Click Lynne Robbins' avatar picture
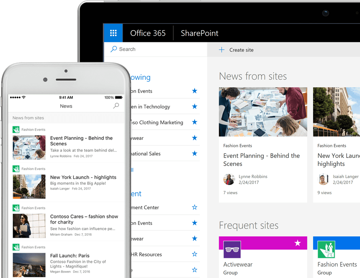The width and height of the screenshot is (360, 278). pyautogui.click(x=229, y=179)
